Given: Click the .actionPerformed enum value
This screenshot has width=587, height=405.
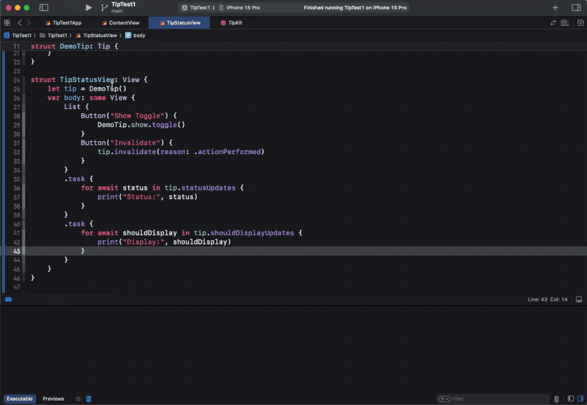Looking at the screenshot, I should pos(228,152).
